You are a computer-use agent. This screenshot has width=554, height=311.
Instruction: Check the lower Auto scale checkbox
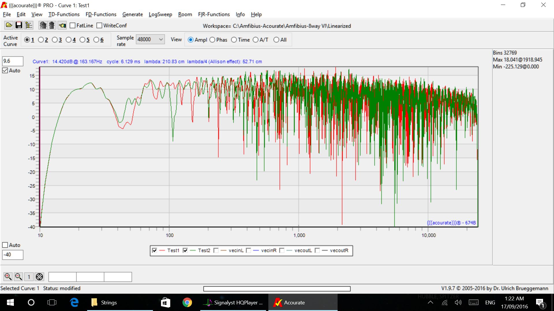pyautogui.click(x=5, y=245)
